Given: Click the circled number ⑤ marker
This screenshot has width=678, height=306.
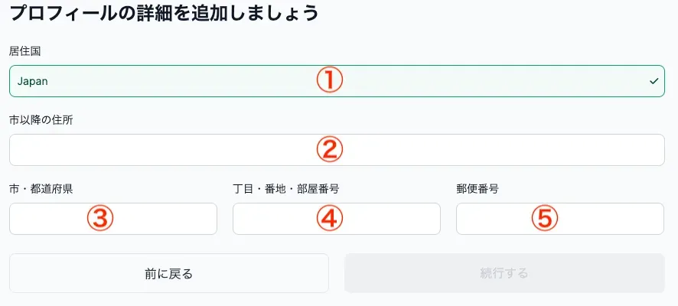Looking at the screenshot, I should point(545,219).
